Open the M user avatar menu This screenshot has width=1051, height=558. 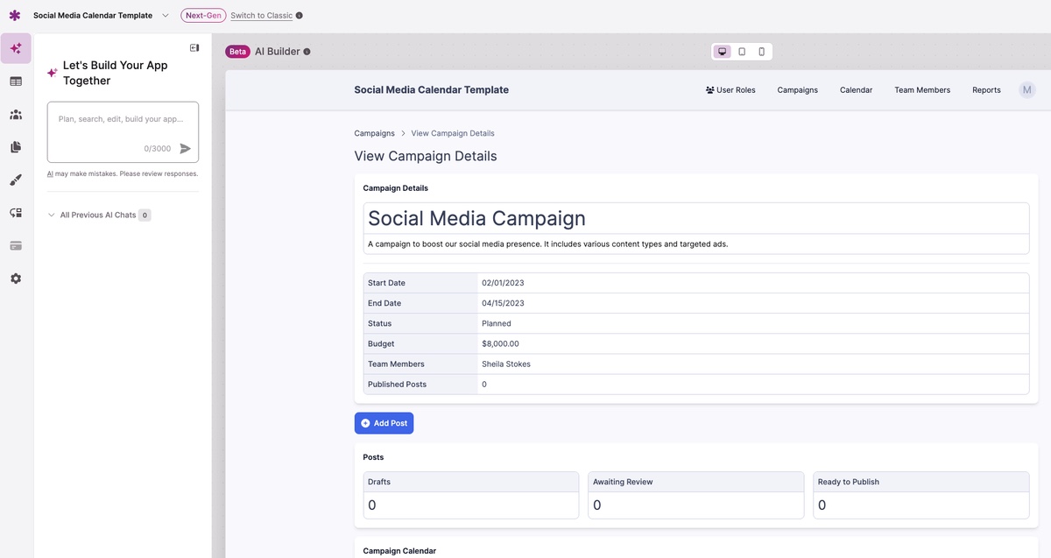[x=1026, y=89]
